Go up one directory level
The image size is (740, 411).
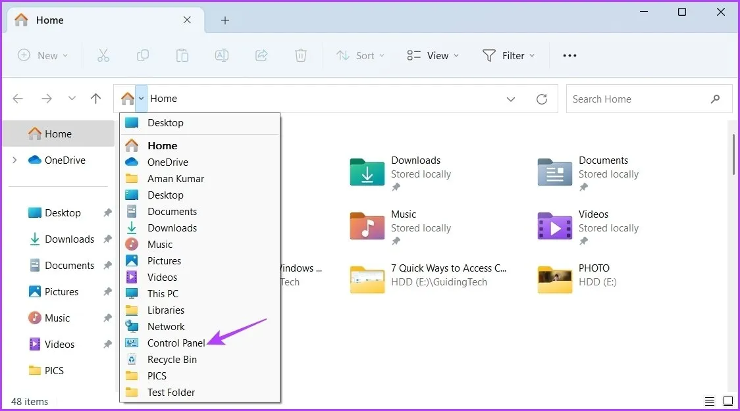pos(96,99)
